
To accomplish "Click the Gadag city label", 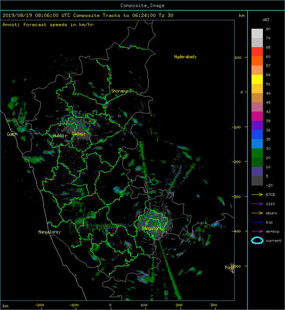I will 79,134.
